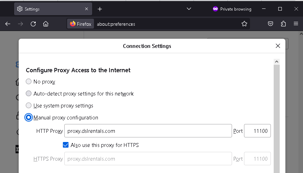Image resolution: width=303 pixels, height=173 pixels.
Task: Click the dialog scrollbar up arrow
Action: tap(277, 62)
